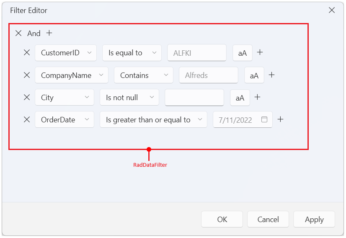
Task: Open the OrderDate field dropdown
Action: (65, 119)
